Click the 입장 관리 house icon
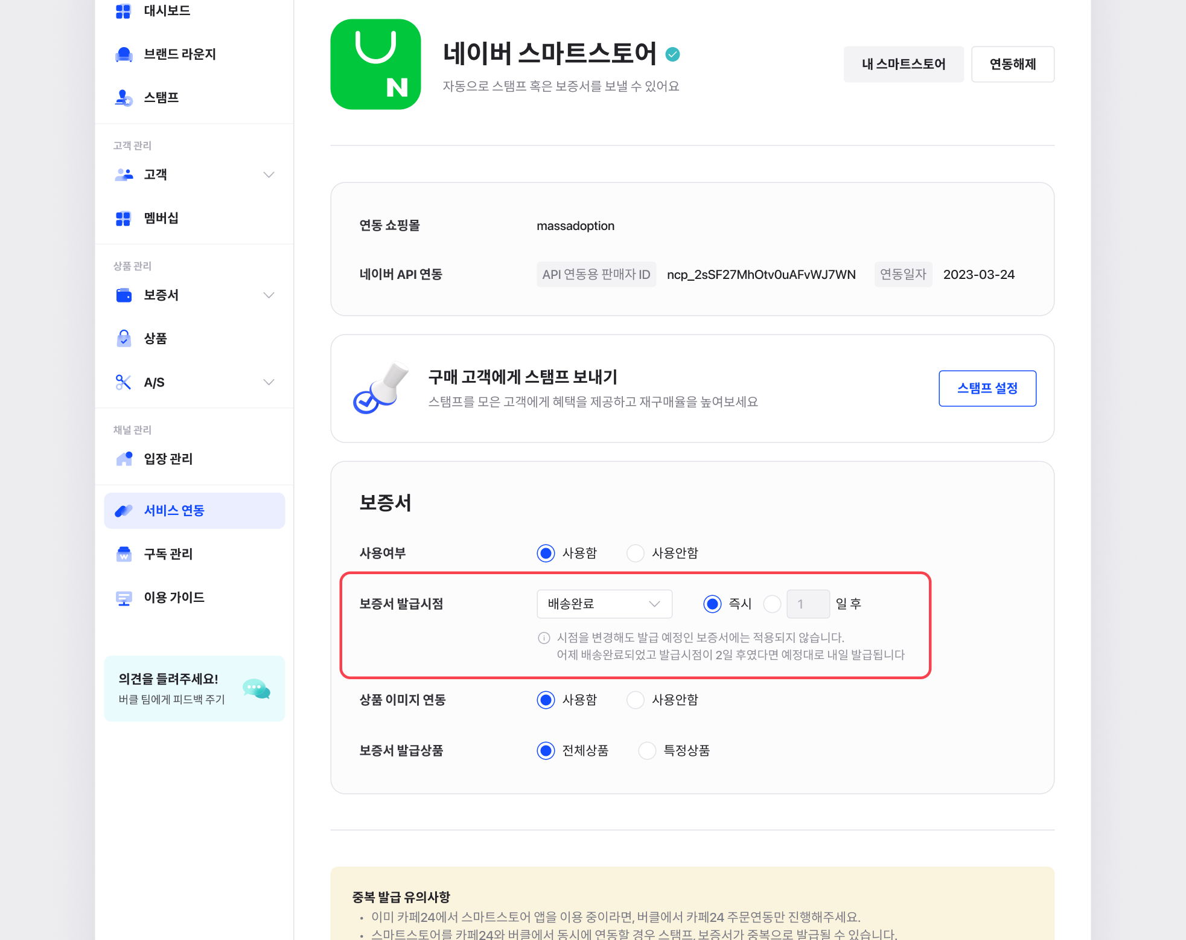The image size is (1186, 940). pyautogui.click(x=124, y=459)
